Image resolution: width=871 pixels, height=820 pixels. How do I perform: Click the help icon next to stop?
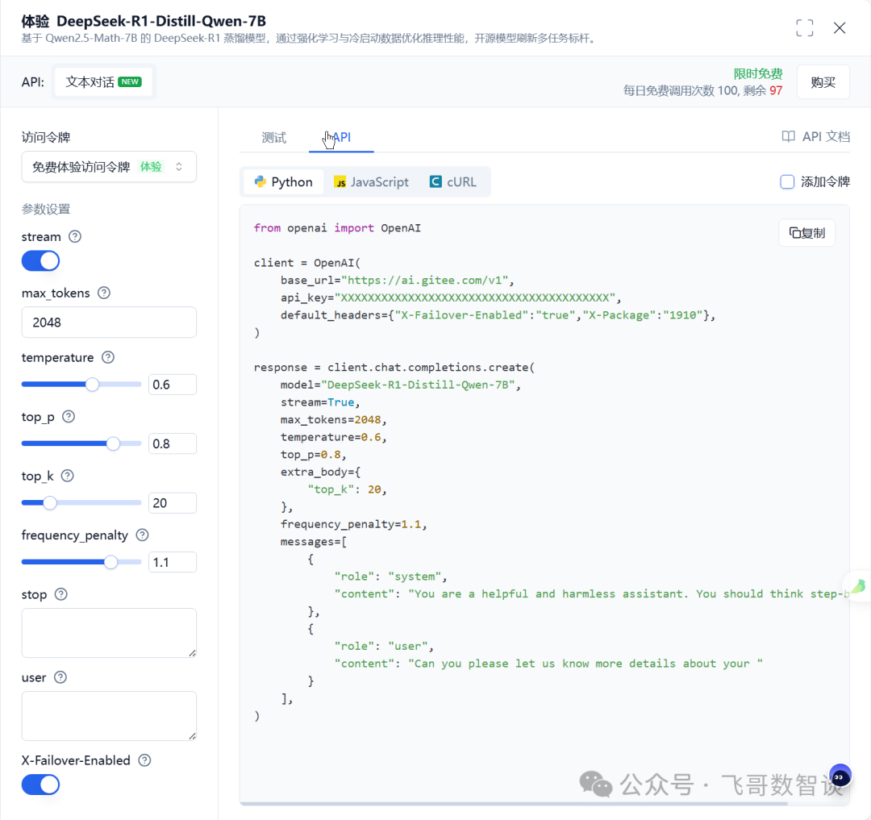click(61, 594)
